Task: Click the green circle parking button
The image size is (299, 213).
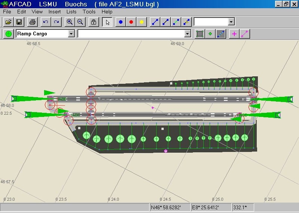Action: pyautogui.click(x=9, y=34)
